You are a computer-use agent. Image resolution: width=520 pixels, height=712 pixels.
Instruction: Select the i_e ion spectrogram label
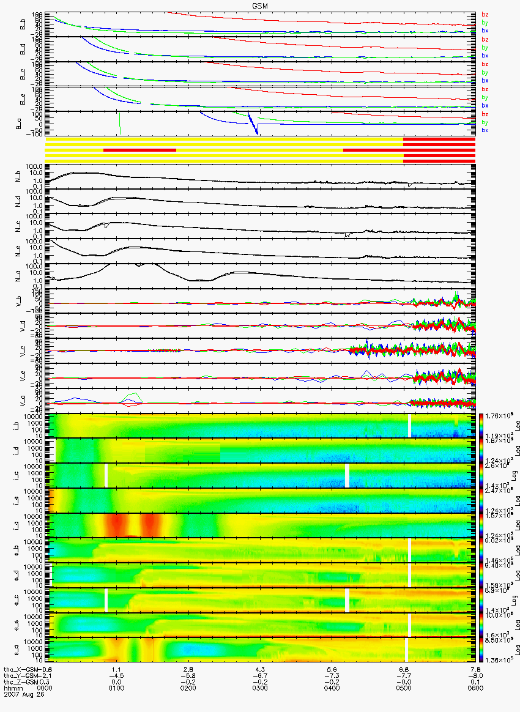(x=17, y=500)
